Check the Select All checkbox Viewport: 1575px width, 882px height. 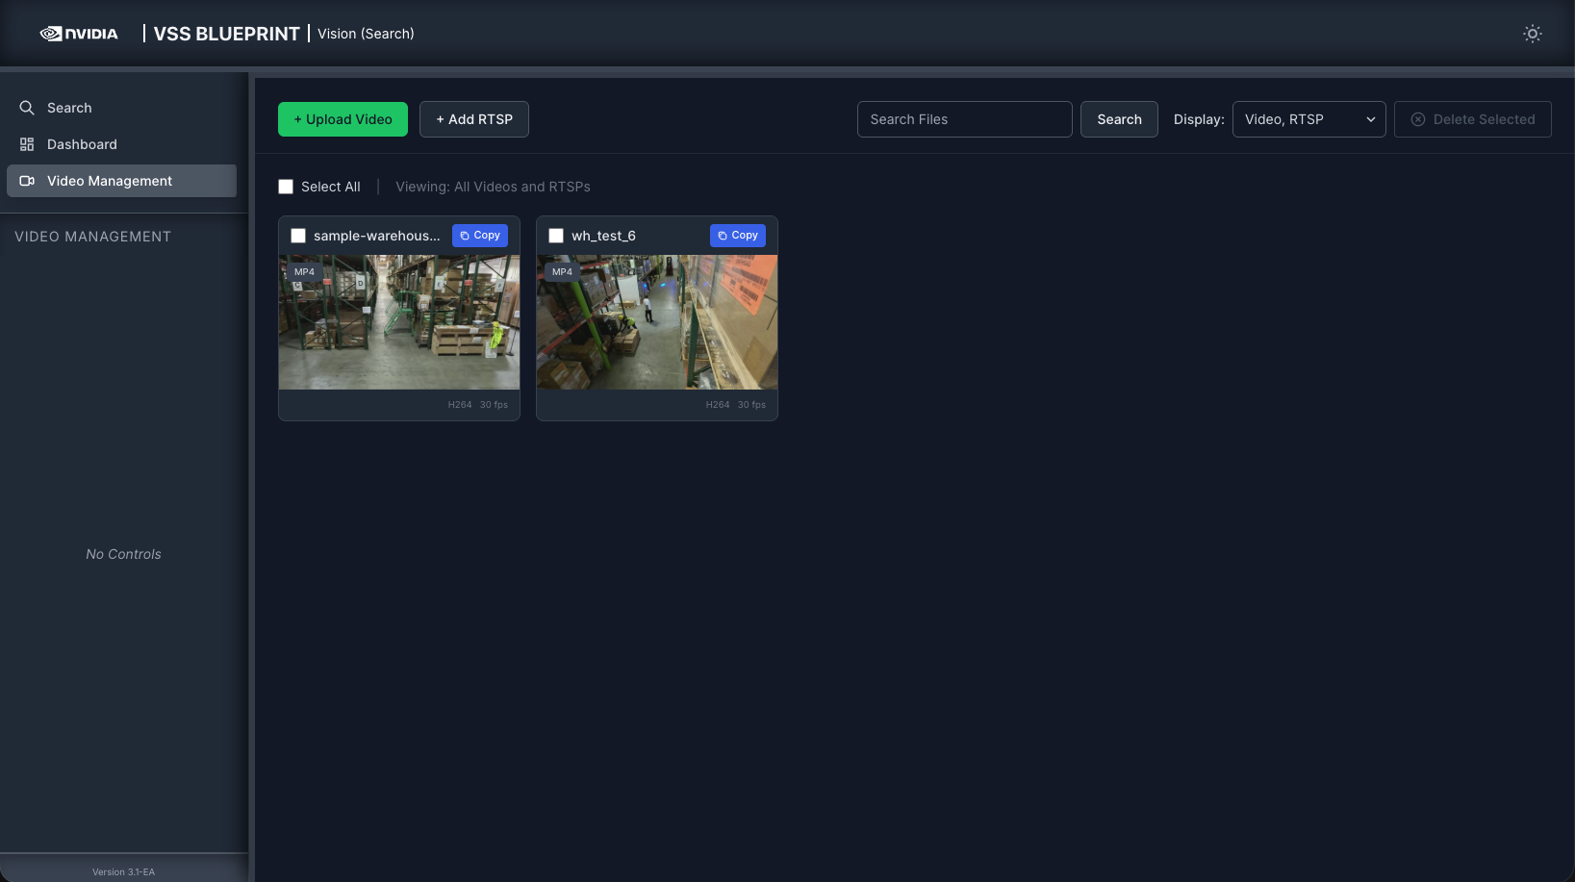tap(286, 187)
